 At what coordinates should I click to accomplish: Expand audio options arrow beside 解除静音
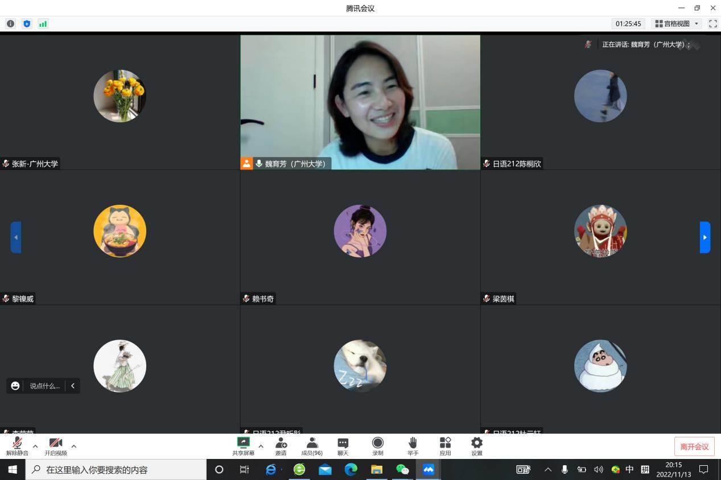pyautogui.click(x=35, y=446)
